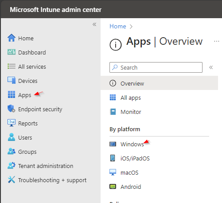Click the By platform section heading

pos(125,129)
